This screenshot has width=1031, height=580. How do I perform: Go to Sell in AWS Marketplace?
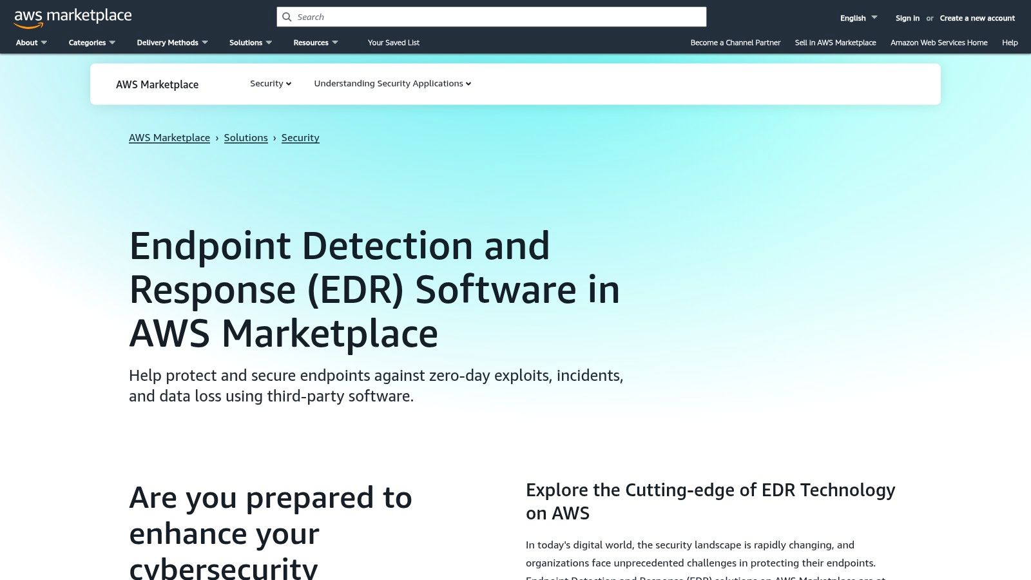coord(835,43)
